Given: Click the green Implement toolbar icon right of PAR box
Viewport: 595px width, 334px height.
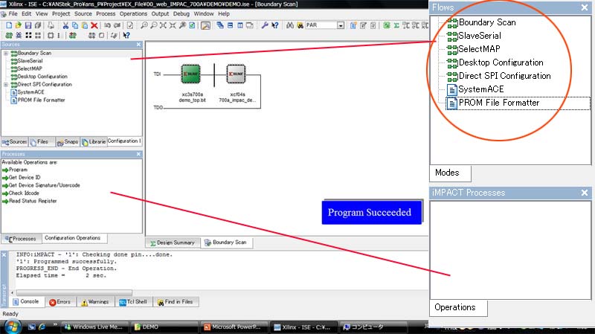Looking at the screenshot, I should pyautogui.click(x=386, y=25).
